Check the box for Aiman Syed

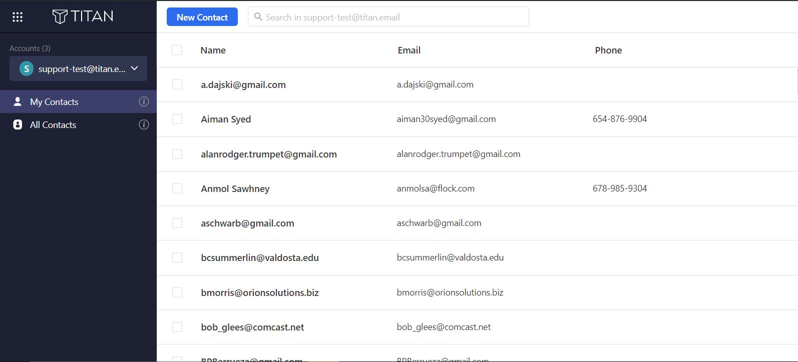point(177,119)
